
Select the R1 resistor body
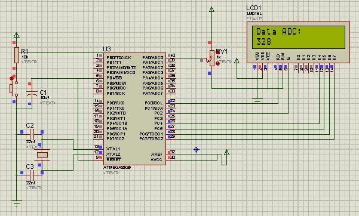(x=17, y=55)
